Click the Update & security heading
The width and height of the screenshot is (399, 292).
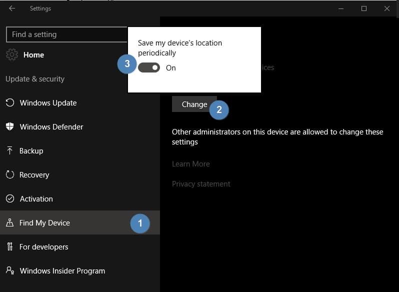pos(35,79)
